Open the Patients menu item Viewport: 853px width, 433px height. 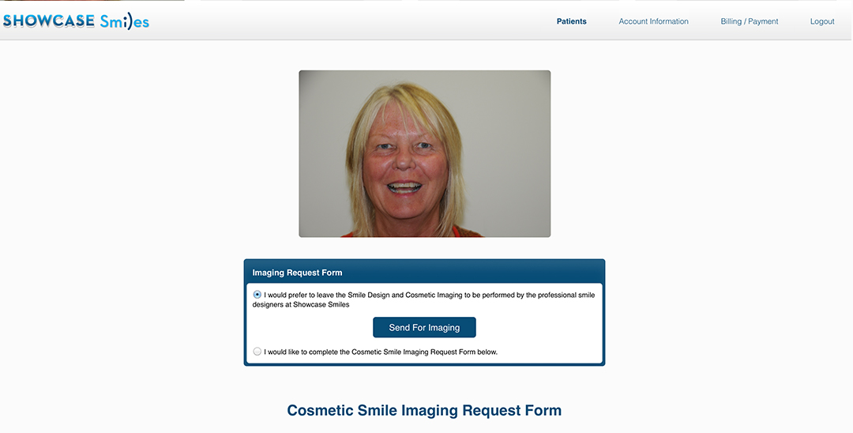[x=571, y=21]
